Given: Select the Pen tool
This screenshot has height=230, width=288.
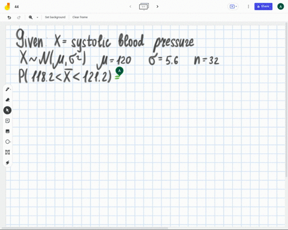Looking at the screenshot, I should pyautogui.click(x=8, y=89).
